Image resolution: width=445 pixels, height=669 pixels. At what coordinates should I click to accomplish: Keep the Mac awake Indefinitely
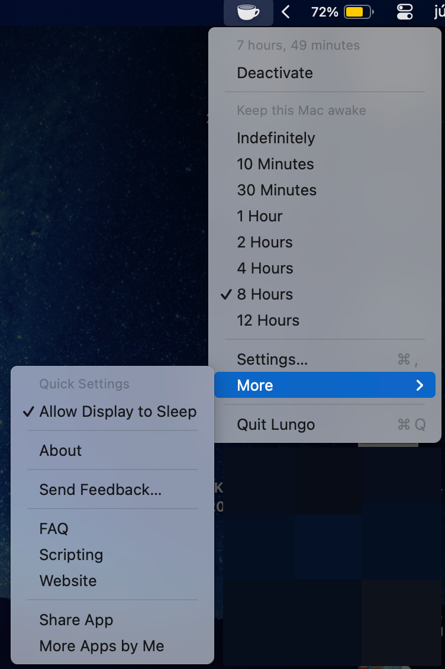(325, 138)
